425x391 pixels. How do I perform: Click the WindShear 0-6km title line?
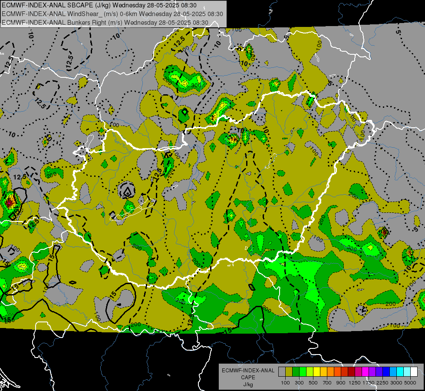point(112,14)
